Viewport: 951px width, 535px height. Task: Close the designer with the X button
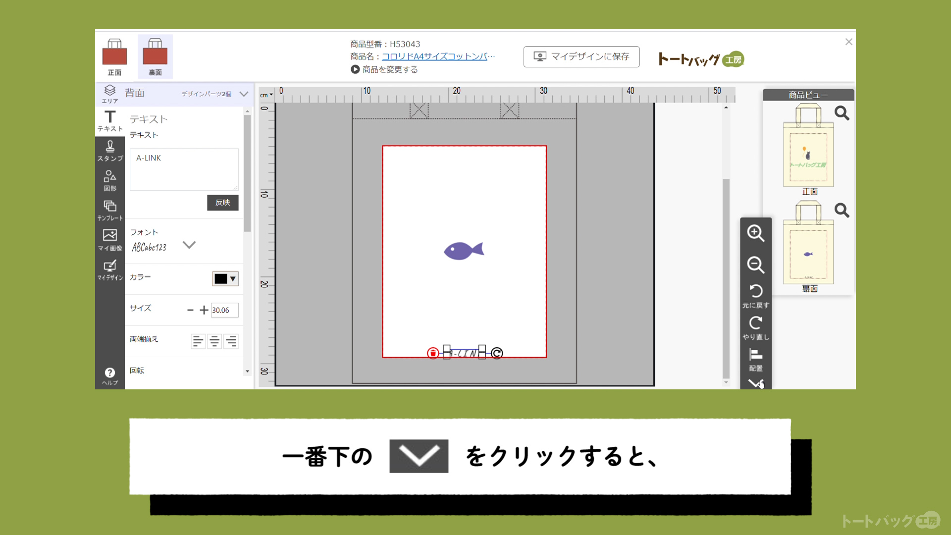(848, 42)
